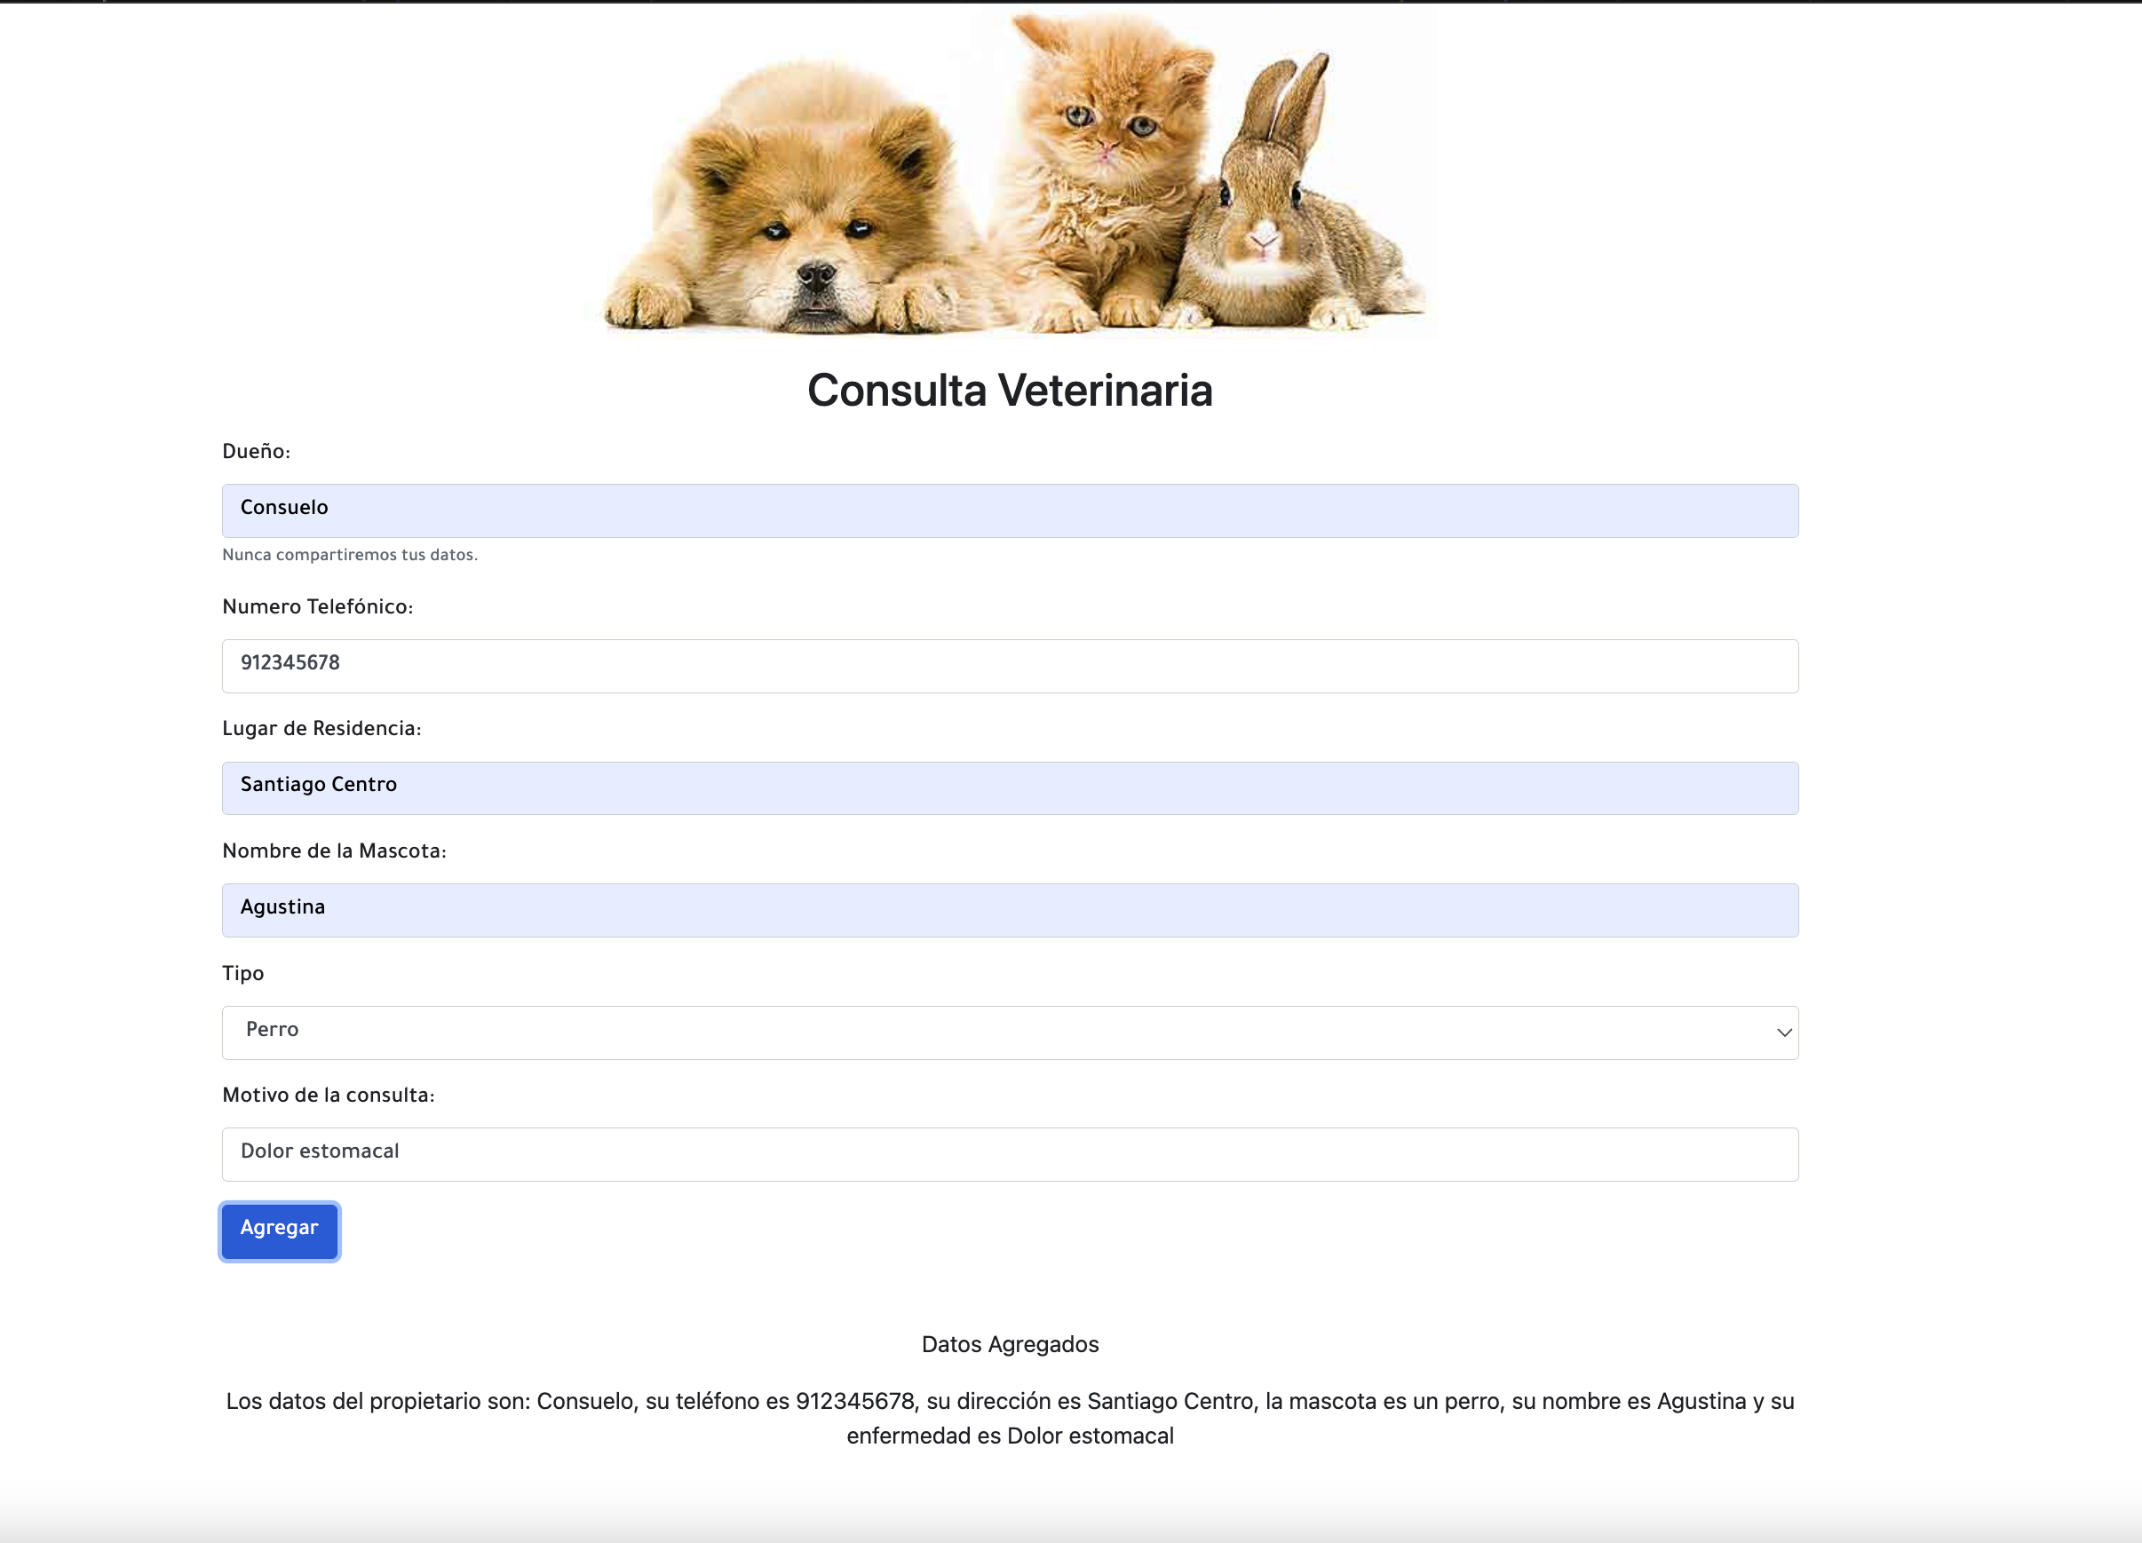The height and width of the screenshot is (1543, 2142).
Task: Click the Consulta Veterinaria heading
Action: [x=1009, y=390]
